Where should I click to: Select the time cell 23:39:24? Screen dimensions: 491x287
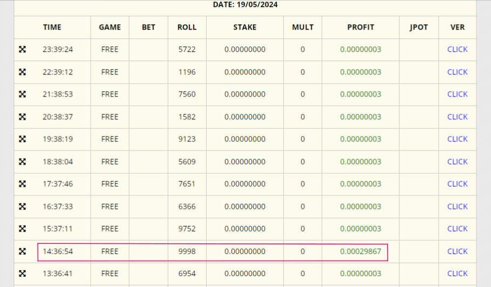click(58, 49)
